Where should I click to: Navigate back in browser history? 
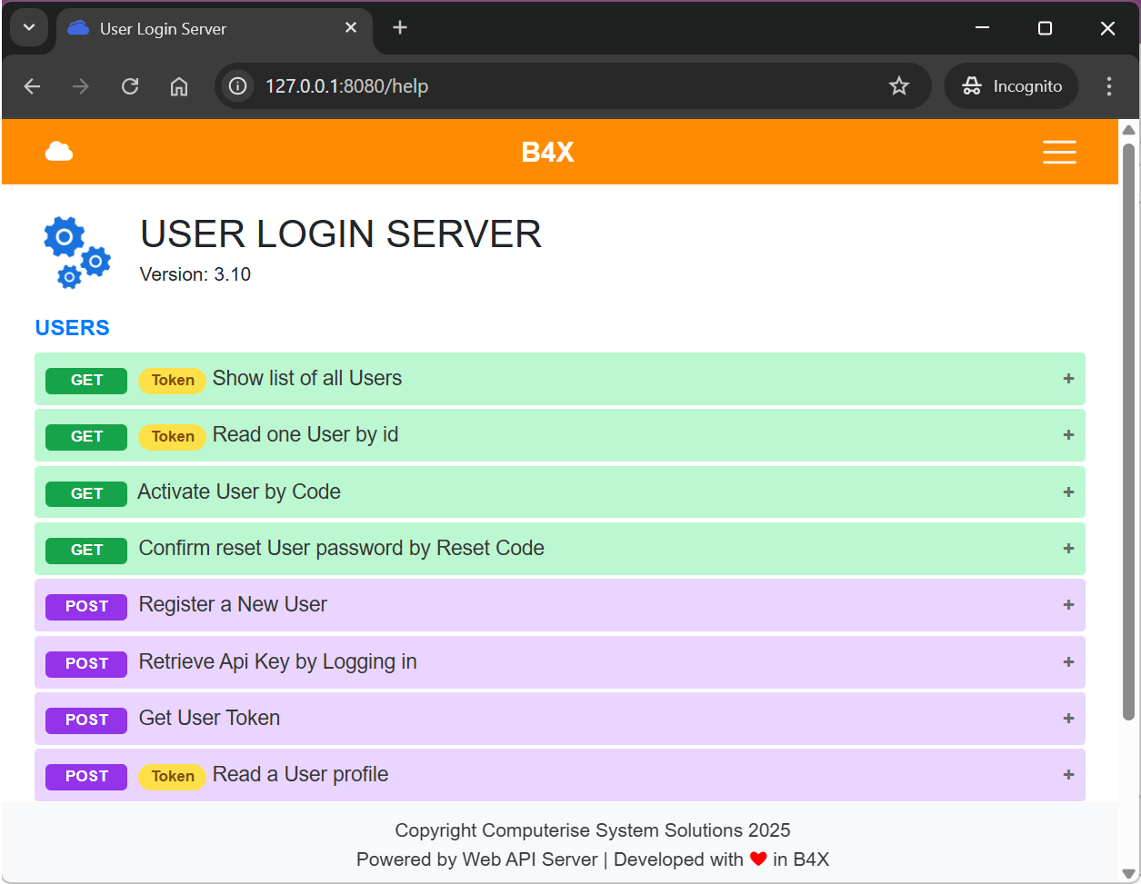(33, 86)
